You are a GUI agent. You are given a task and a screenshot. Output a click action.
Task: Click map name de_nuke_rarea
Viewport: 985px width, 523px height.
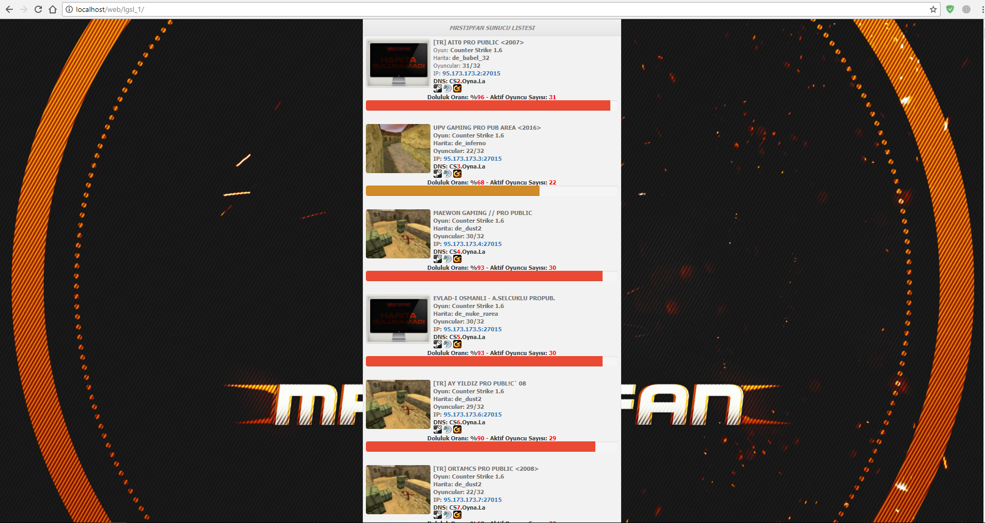(476, 314)
